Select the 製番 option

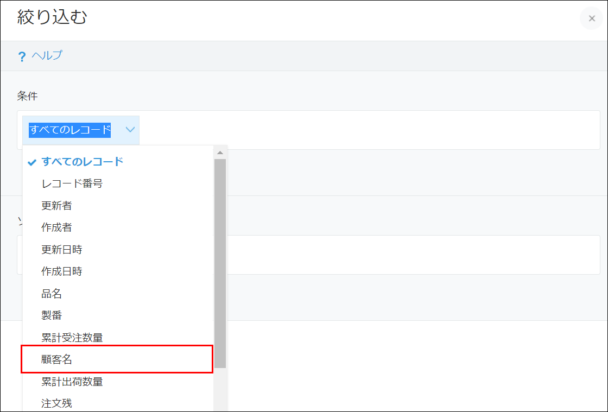[x=52, y=315]
